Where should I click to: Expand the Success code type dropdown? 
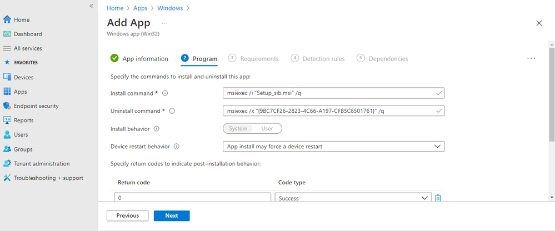click(x=353, y=198)
